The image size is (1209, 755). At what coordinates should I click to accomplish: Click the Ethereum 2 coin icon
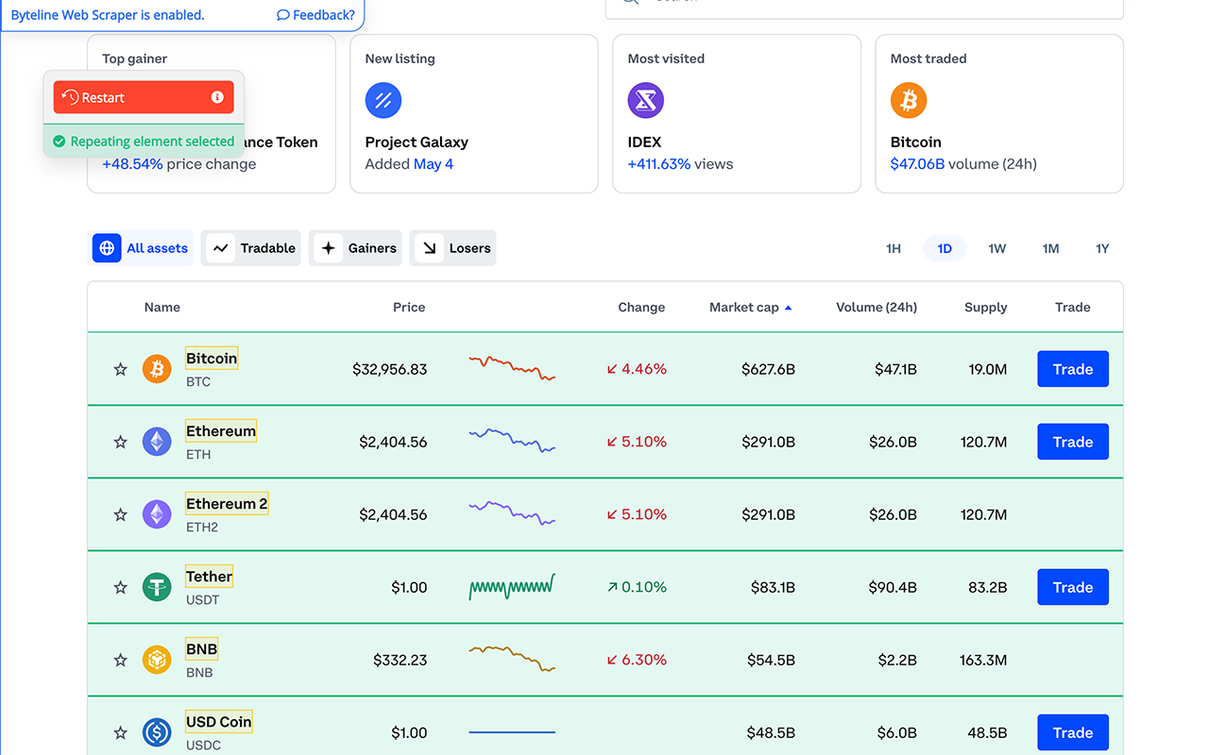157,514
